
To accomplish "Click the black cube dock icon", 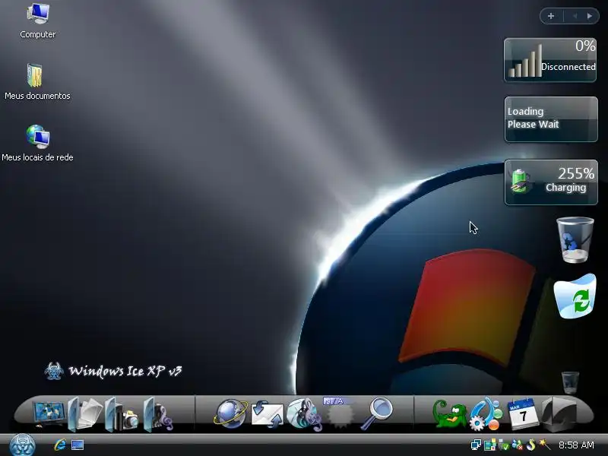I will (559, 414).
